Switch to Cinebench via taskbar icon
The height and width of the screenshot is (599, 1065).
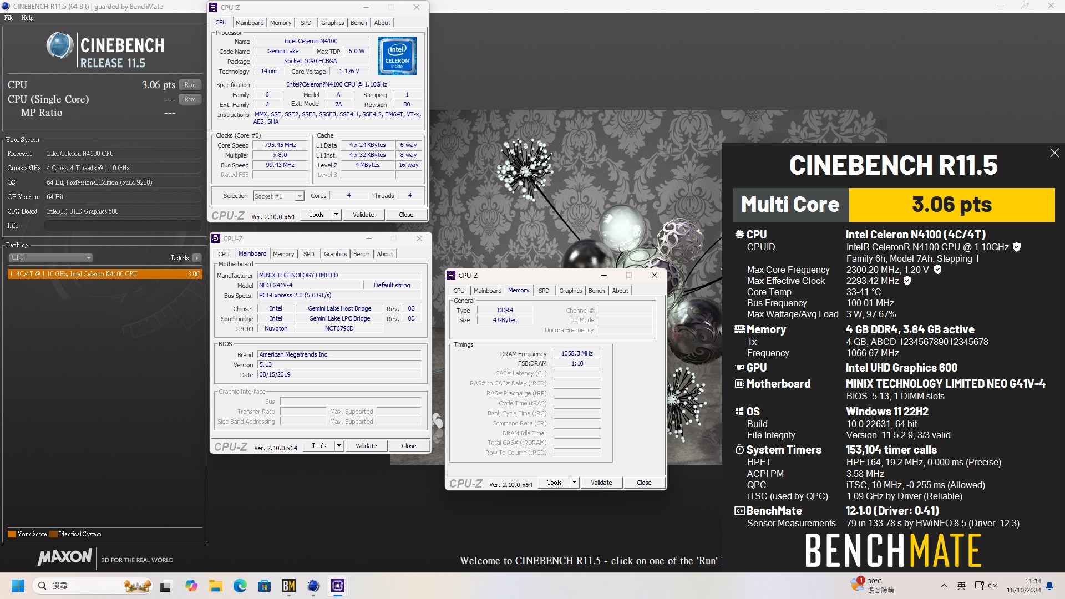tap(313, 586)
